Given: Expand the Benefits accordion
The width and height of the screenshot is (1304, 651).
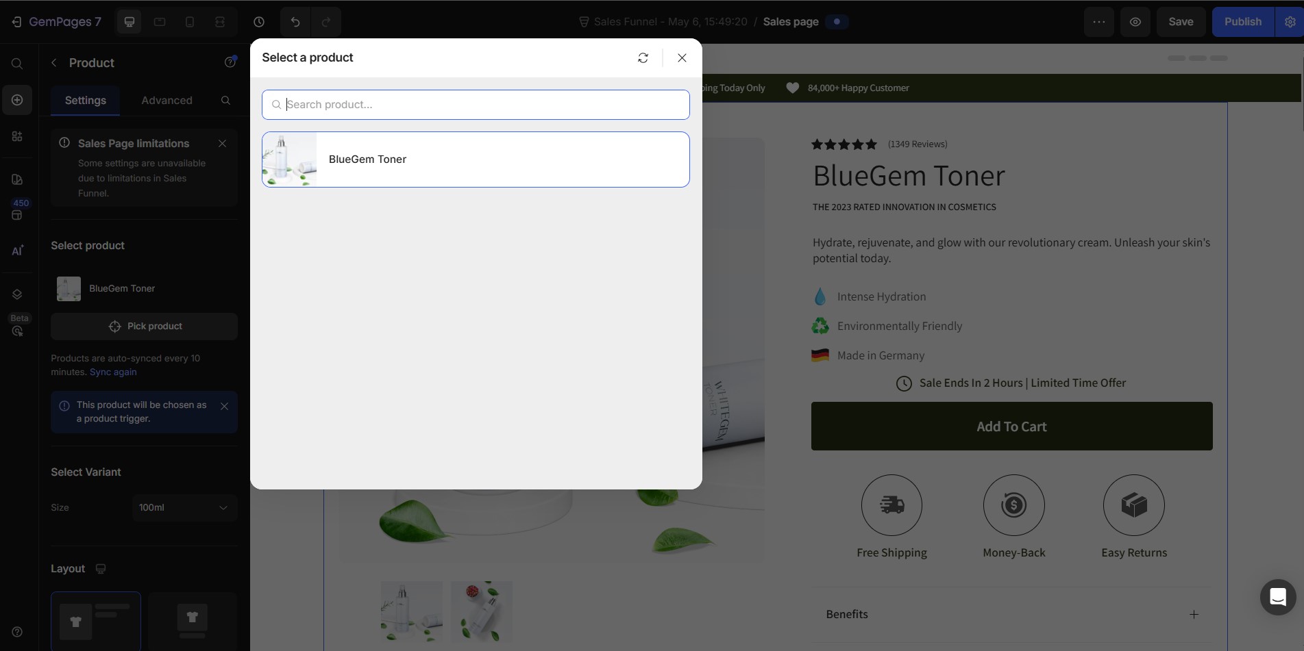Looking at the screenshot, I should click(1194, 615).
